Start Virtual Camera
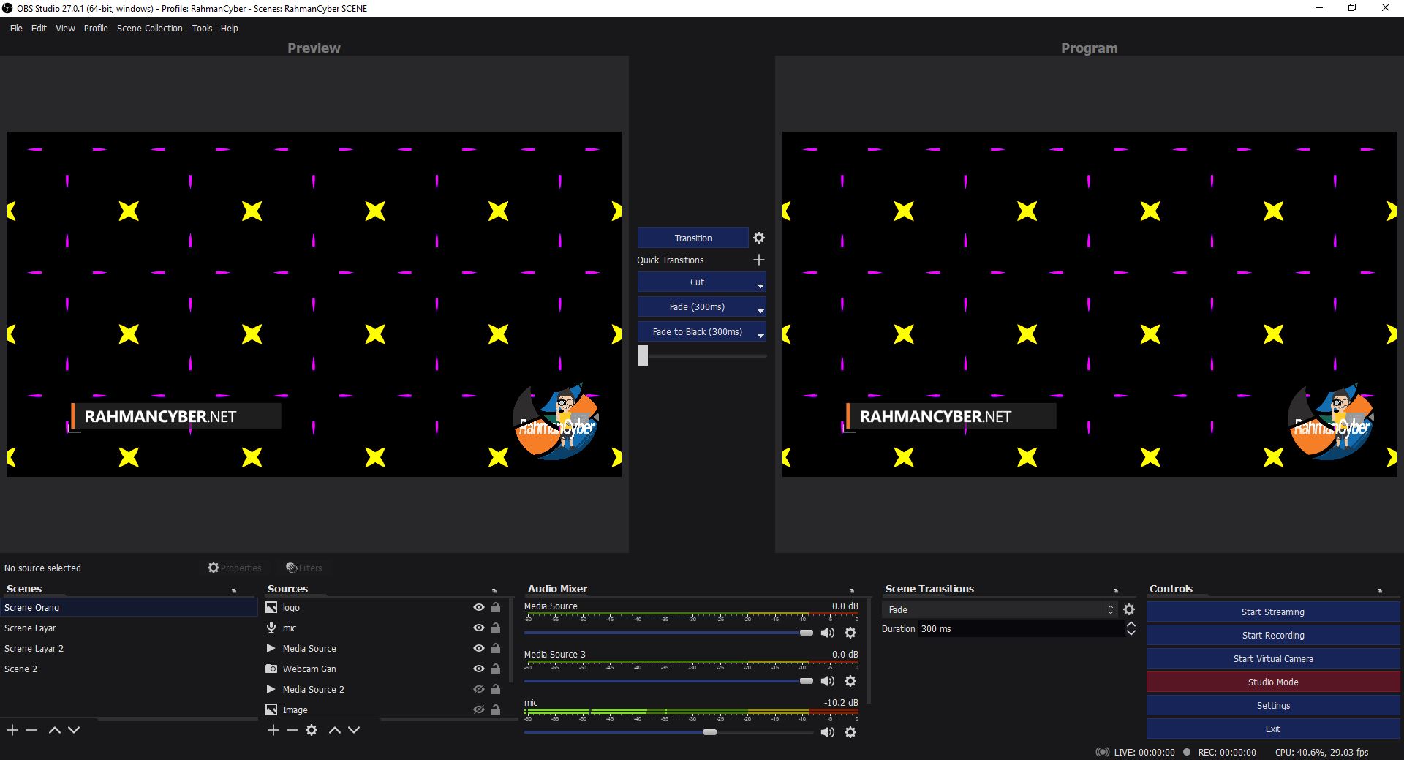This screenshot has height=760, width=1404. (x=1273, y=658)
